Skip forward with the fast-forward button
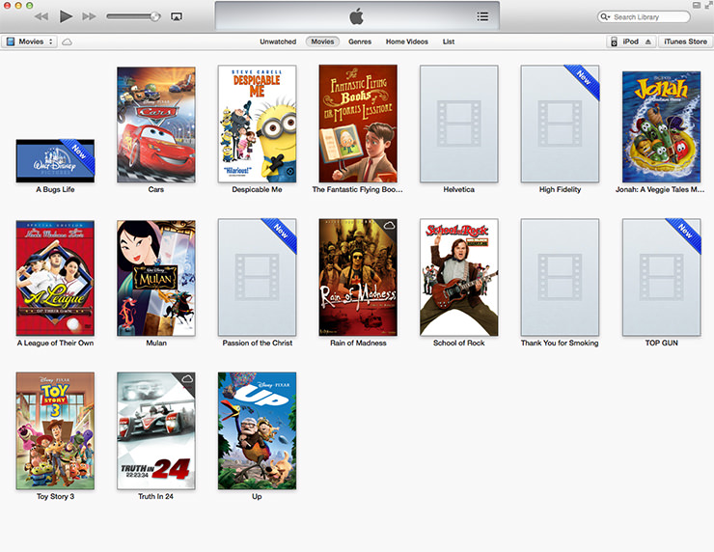The image size is (714, 552). [x=89, y=16]
